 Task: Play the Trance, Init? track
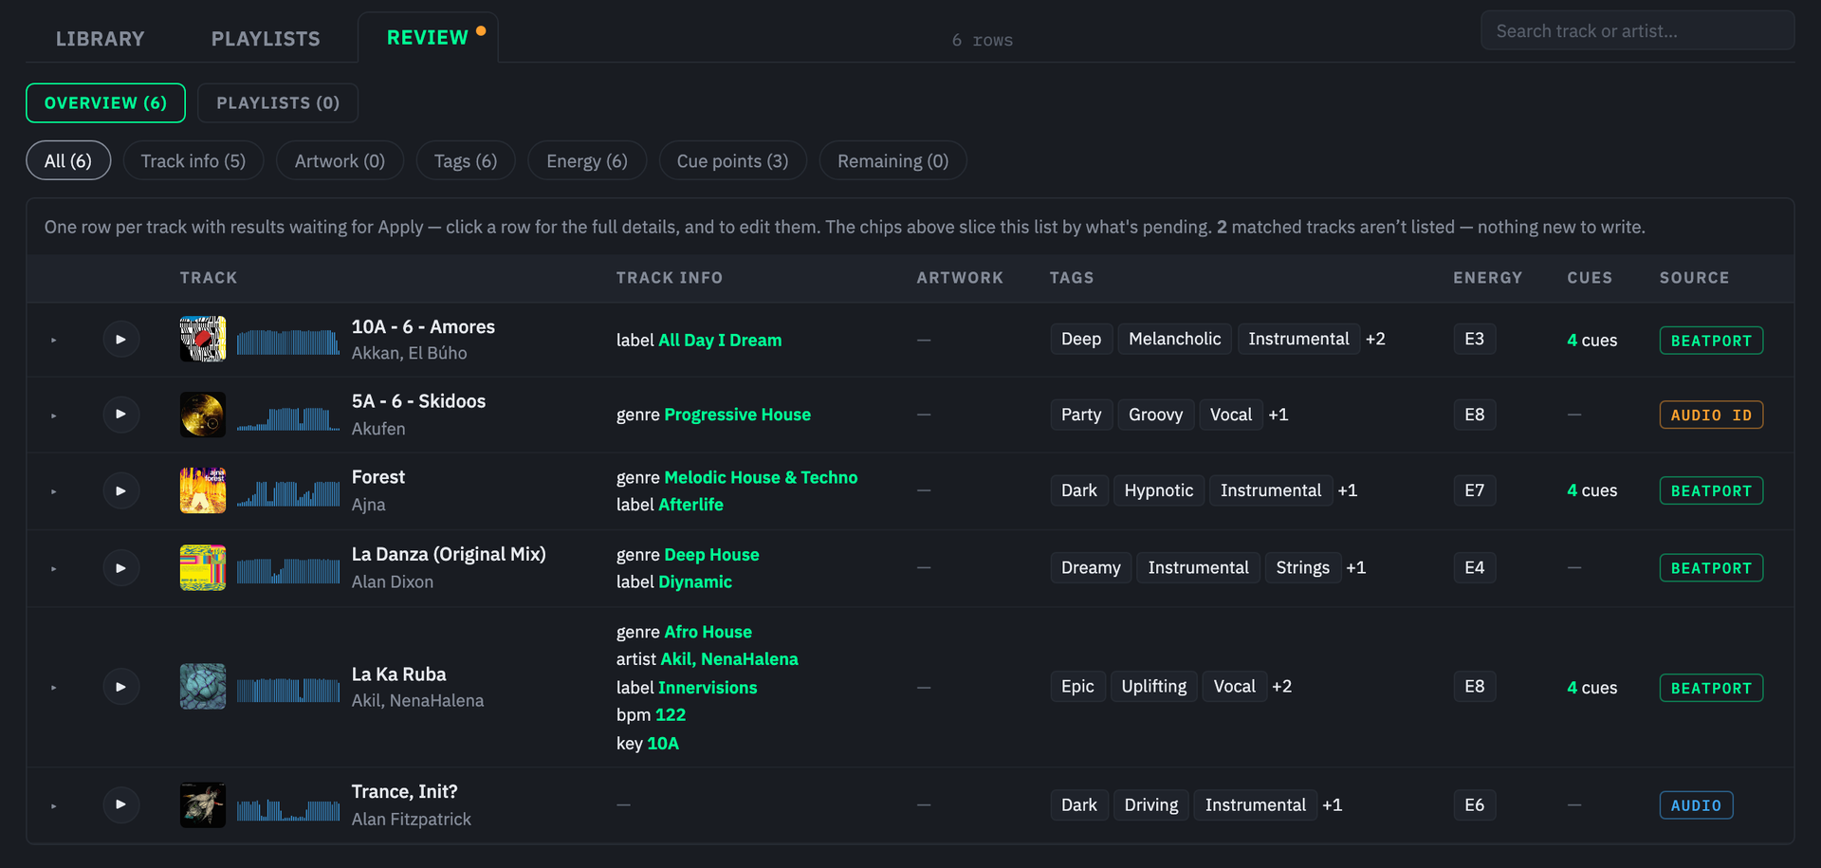(x=120, y=804)
